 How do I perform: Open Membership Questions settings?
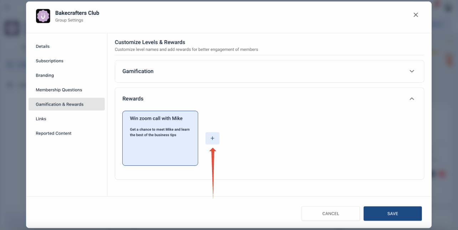pyautogui.click(x=59, y=90)
